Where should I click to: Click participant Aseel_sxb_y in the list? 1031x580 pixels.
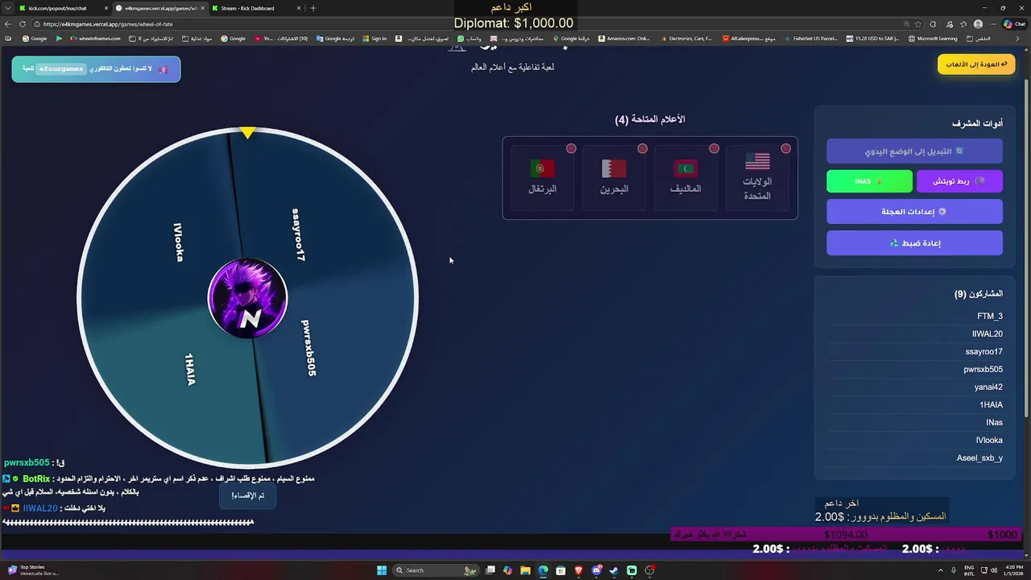pyautogui.click(x=915, y=458)
